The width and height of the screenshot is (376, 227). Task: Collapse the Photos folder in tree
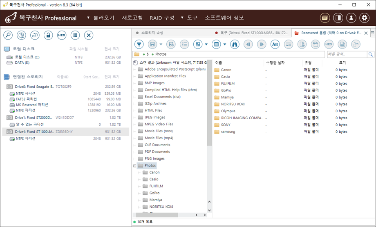135,166
